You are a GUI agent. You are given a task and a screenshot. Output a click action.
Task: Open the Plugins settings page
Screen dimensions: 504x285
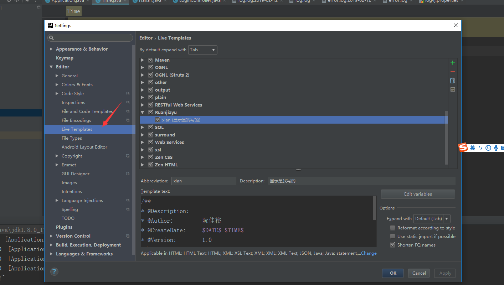coord(64,227)
